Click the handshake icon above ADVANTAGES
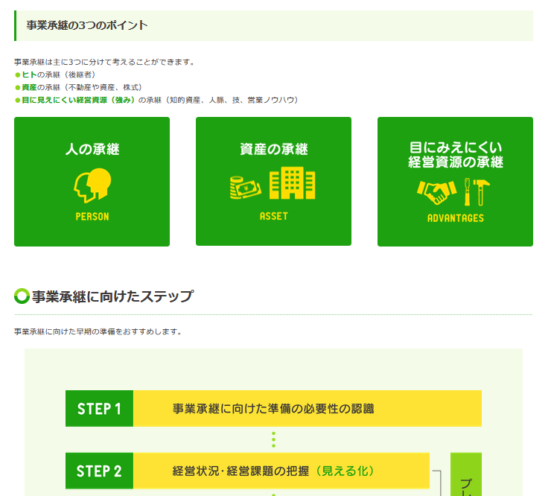This screenshot has width=551, height=496. click(x=436, y=191)
